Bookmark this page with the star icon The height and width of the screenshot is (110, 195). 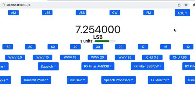186,5
